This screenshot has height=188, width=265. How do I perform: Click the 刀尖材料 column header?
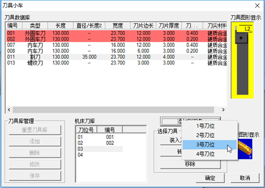(x=215, y=26)
